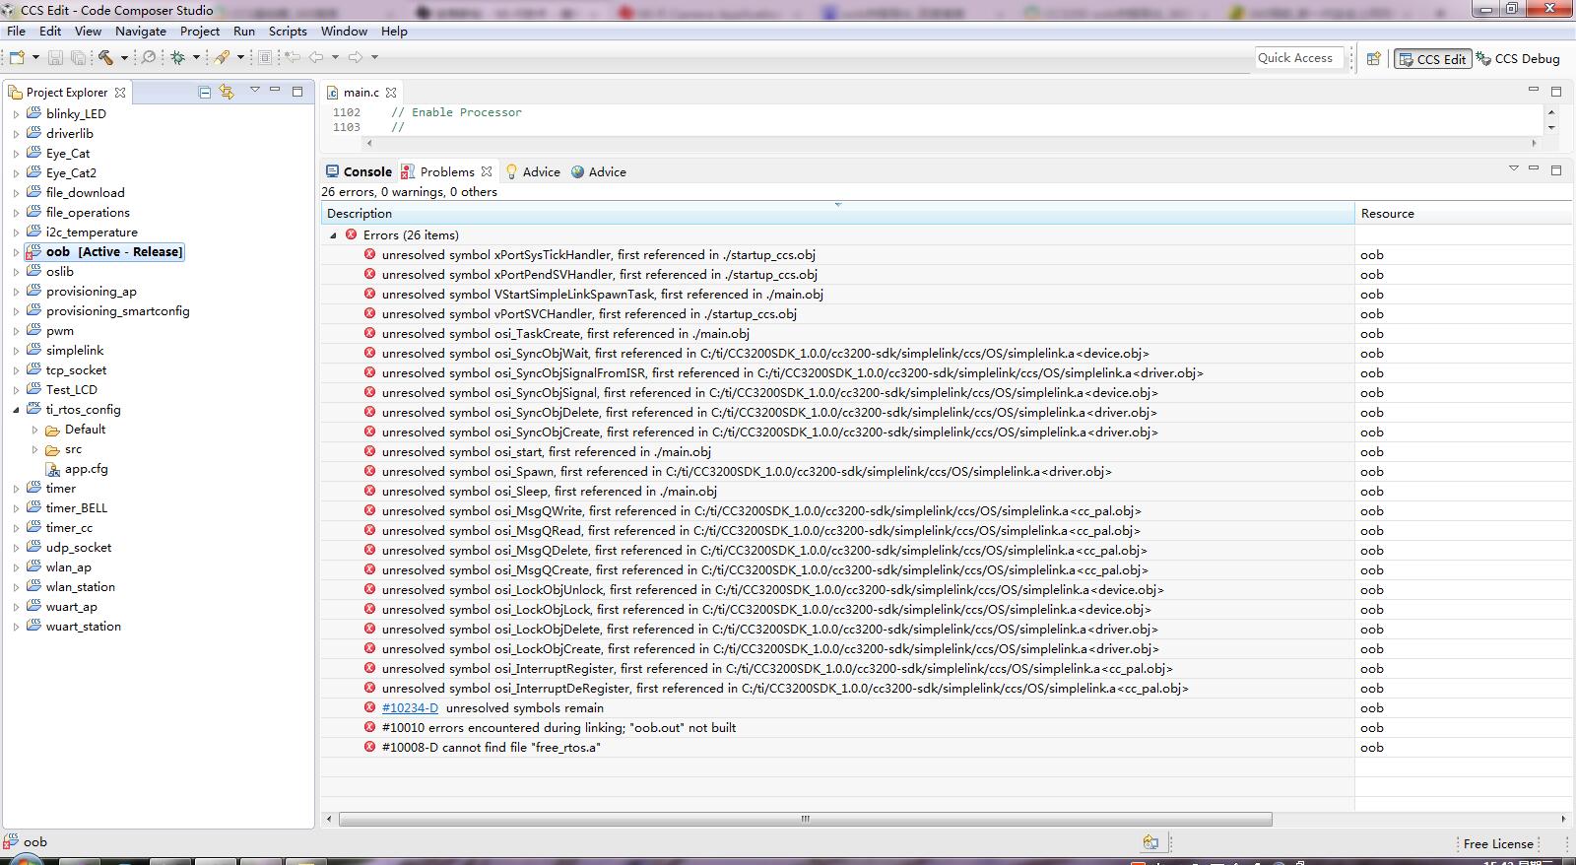The width and height of the screenshot is (1576, 865).
Task: Click the Save All toolbar icon
Action: (78, 58)
